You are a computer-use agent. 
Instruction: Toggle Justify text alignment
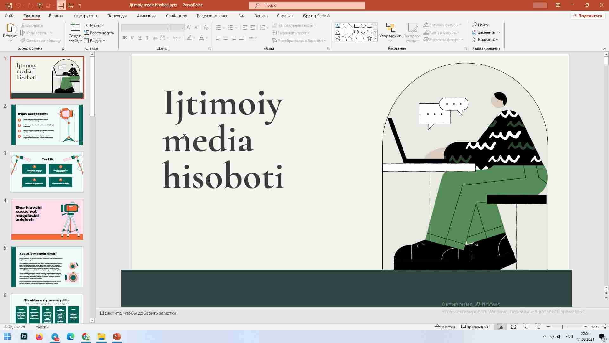[x=241, y=38]
